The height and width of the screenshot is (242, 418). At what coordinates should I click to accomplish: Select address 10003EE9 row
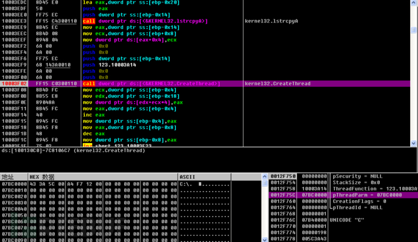click(x=14, y=27)
